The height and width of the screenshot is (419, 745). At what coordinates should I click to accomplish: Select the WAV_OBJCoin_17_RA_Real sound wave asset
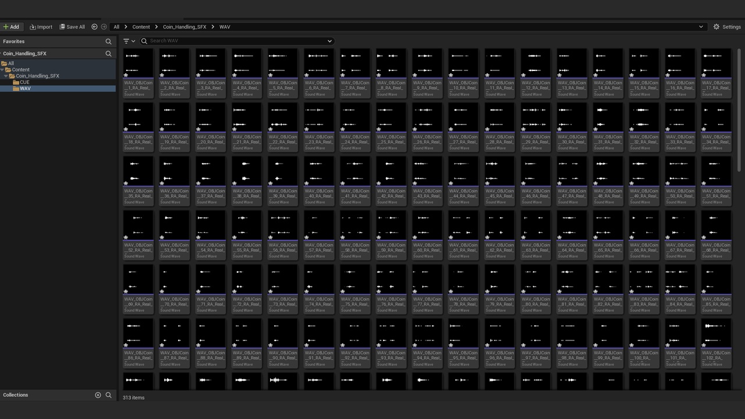(716, 73)
